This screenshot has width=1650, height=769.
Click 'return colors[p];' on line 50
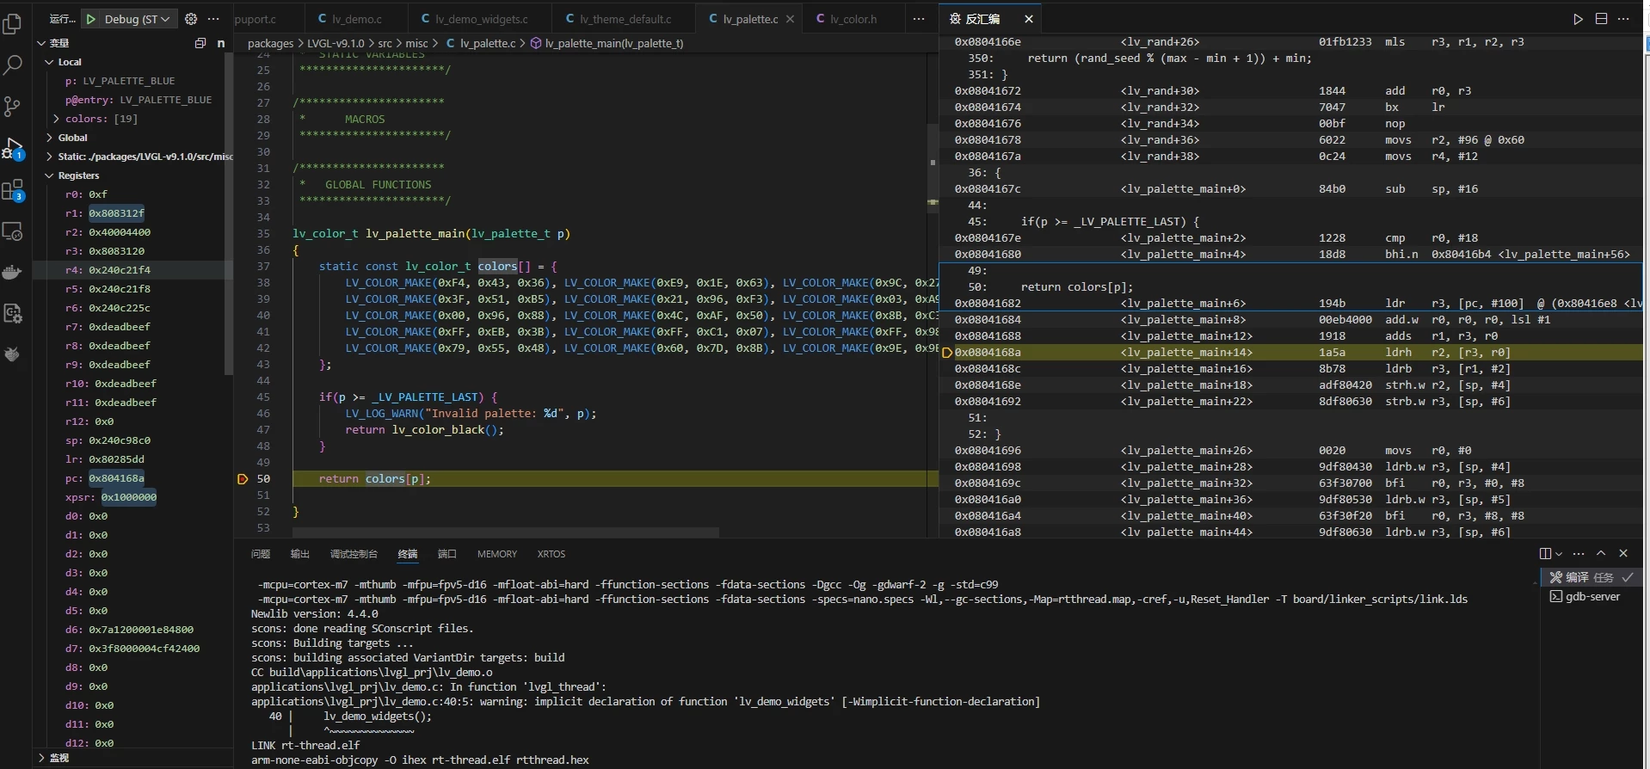click(374, 479)
